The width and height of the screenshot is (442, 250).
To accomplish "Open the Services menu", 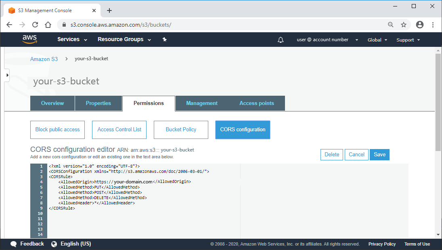I will pyautogui.click(x=72, y=40).
